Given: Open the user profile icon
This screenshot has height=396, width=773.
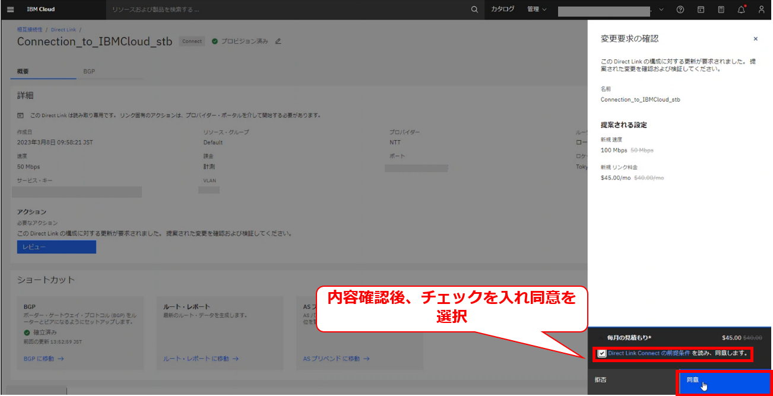Looking at the screenshot, I should (x=762, y=9).
